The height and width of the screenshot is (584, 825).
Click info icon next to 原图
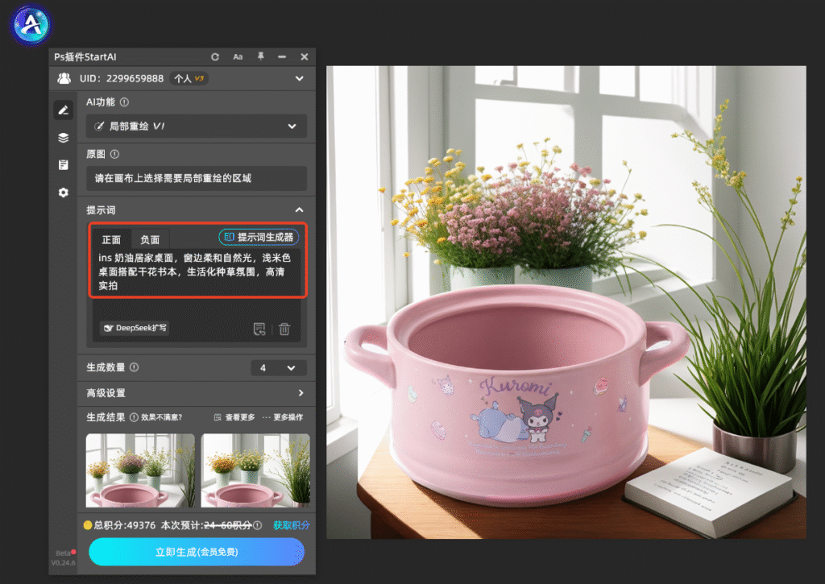pyautogui.click(x=114, y=154)
